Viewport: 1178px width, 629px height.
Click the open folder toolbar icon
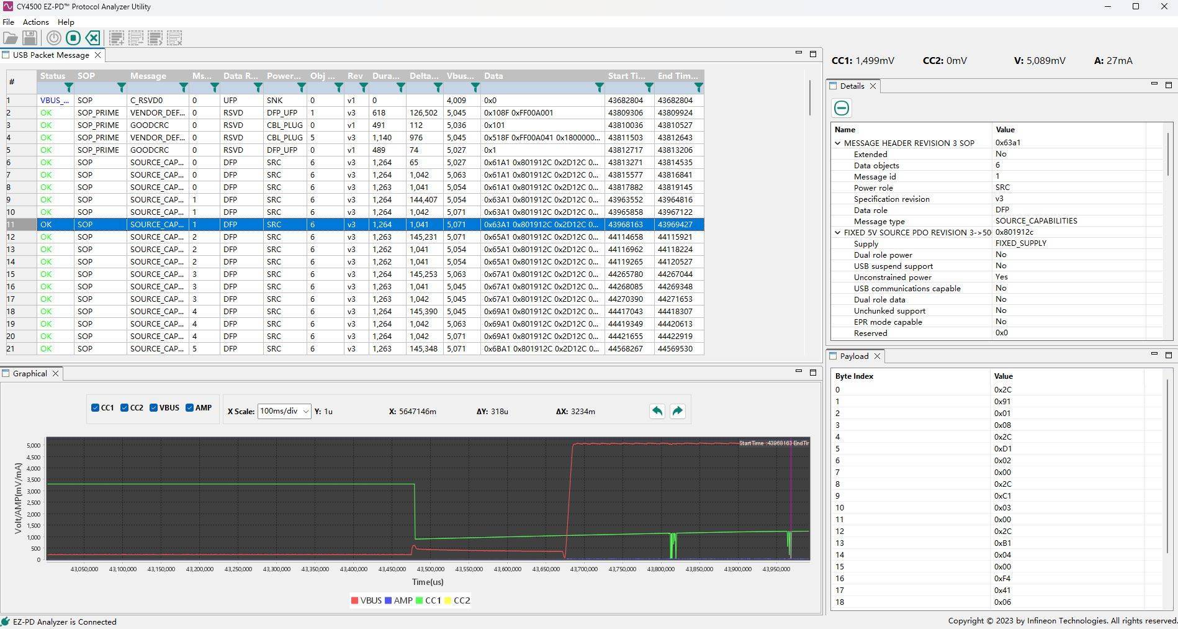click(10, 38)
